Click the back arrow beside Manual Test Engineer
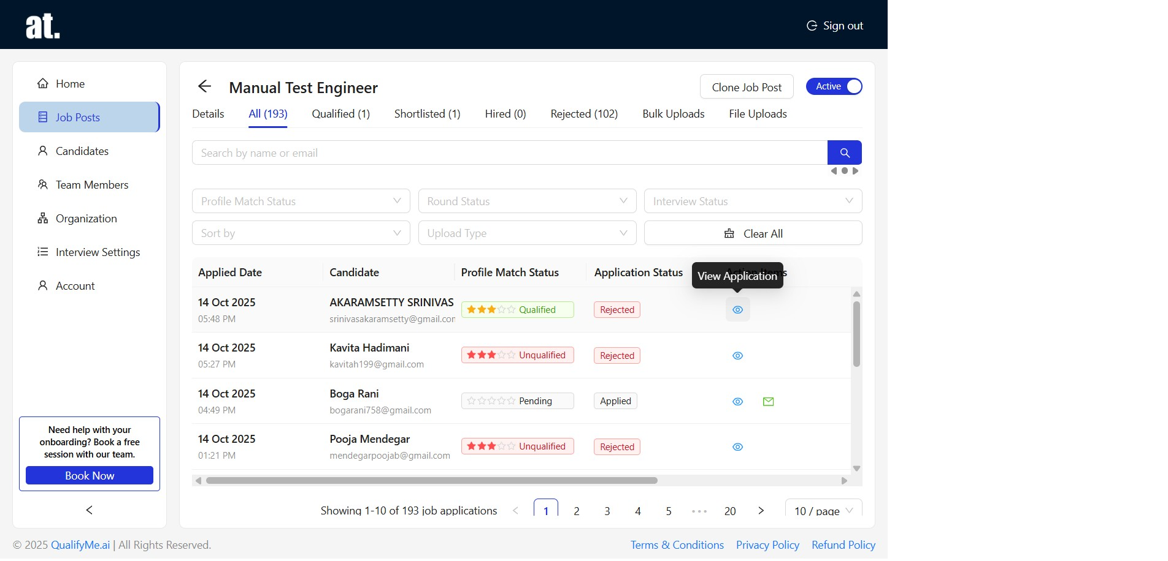 pyautogui.click(x=204, y=87)
